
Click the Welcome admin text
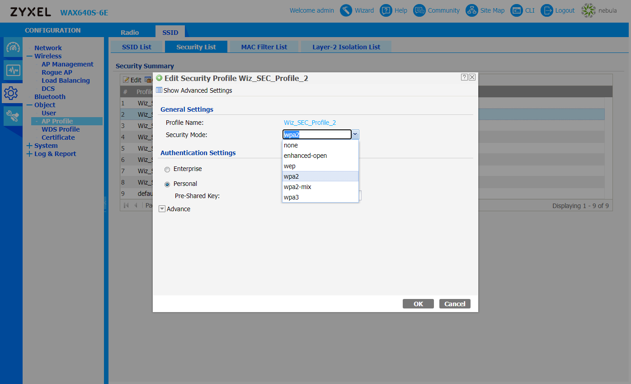coord(312,10)
